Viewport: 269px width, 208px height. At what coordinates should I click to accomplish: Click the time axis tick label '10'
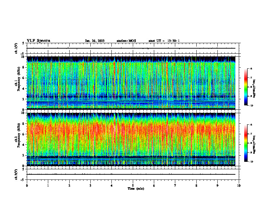239,186
